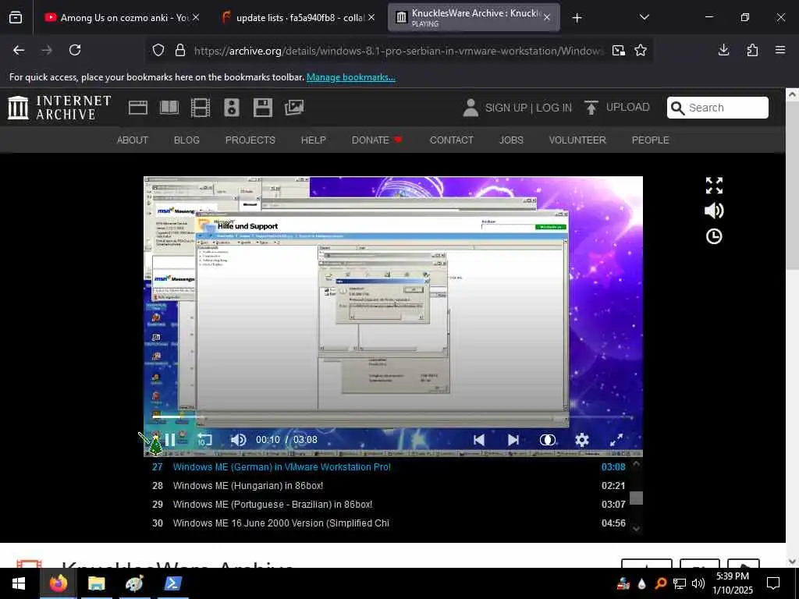799x599 pixels.
Task: Bookmark this page with star
Action: point(641,51)
